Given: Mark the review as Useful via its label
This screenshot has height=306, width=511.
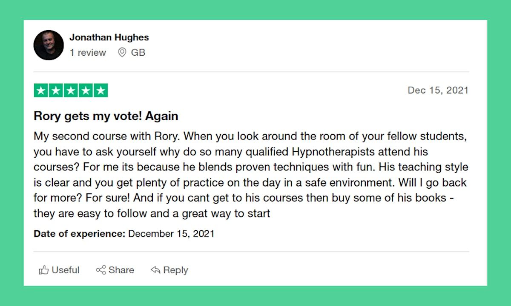Looking at the screenshot, I should (x=66, y=270).
